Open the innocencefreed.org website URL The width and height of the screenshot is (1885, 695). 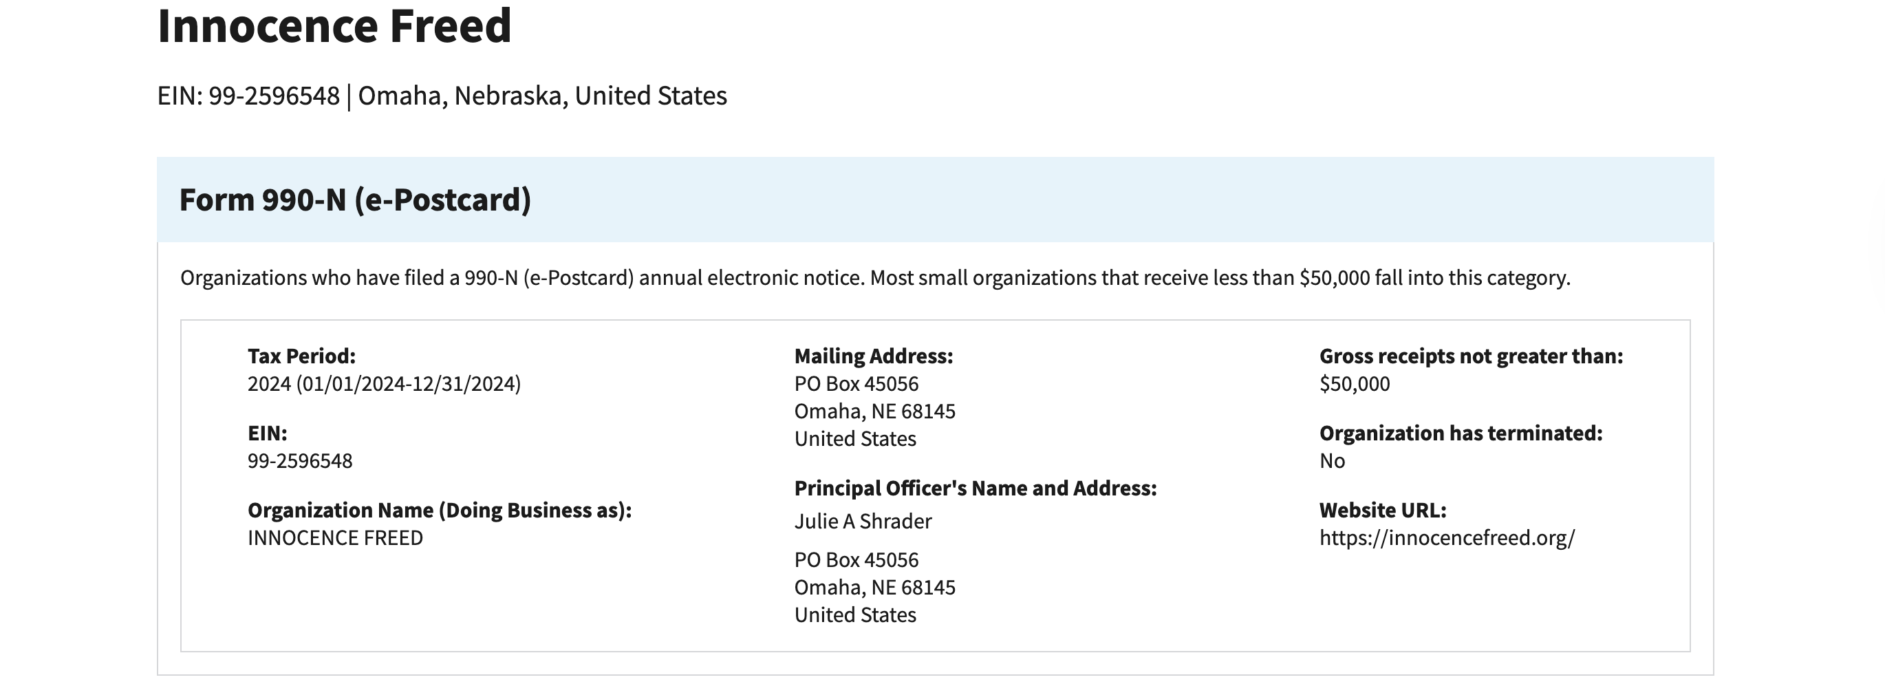pyautogui.click(x=1447, y=538)
